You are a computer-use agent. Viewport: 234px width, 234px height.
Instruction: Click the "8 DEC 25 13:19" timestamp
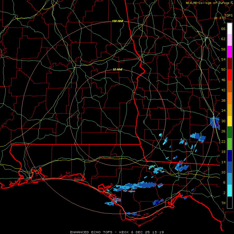(147, 232)
